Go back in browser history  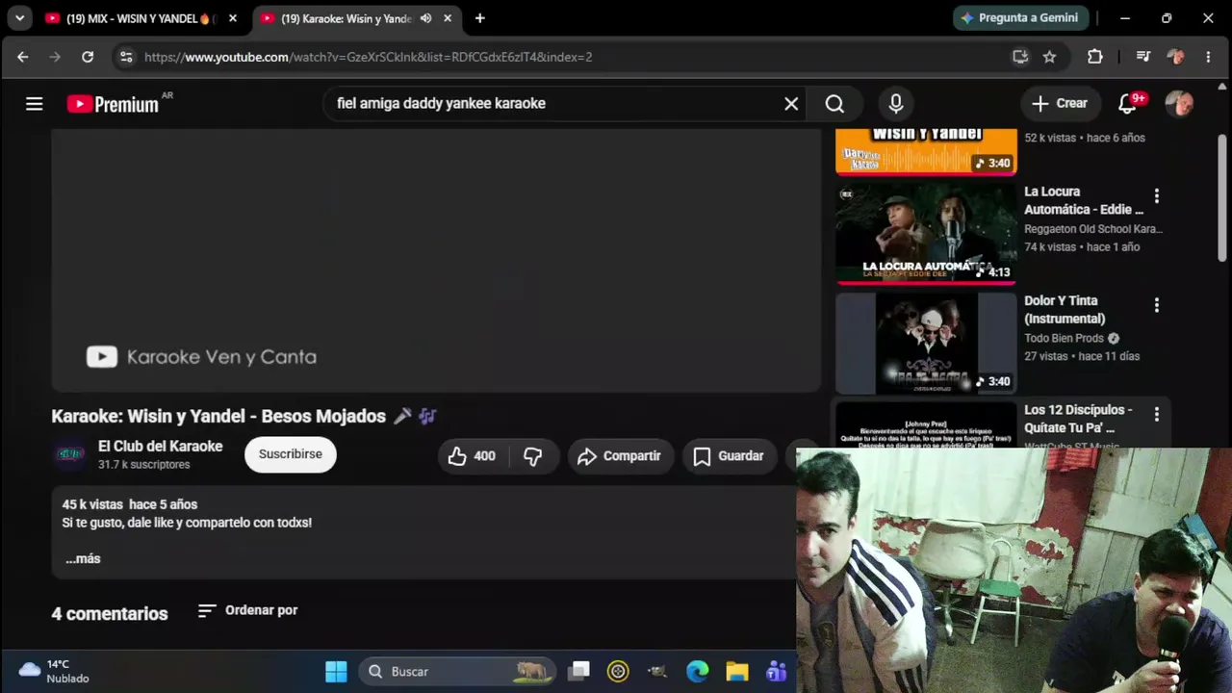[22, 57]
